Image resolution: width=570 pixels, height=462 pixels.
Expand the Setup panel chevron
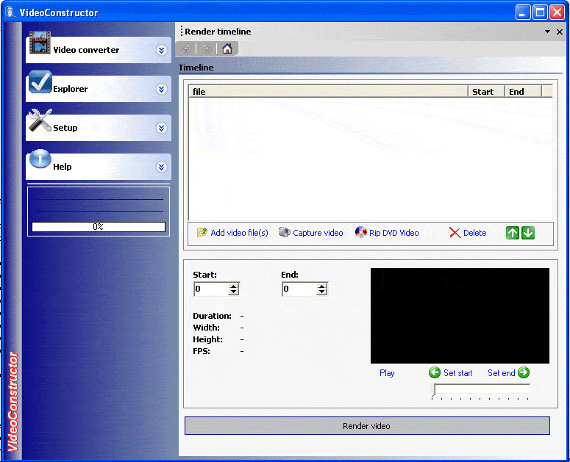point(161,129)
